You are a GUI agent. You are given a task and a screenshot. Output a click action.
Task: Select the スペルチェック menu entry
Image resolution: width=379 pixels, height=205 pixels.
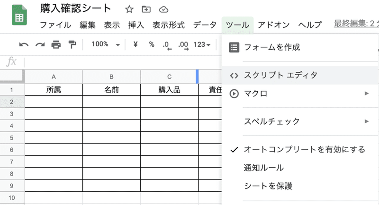point(300,121)
